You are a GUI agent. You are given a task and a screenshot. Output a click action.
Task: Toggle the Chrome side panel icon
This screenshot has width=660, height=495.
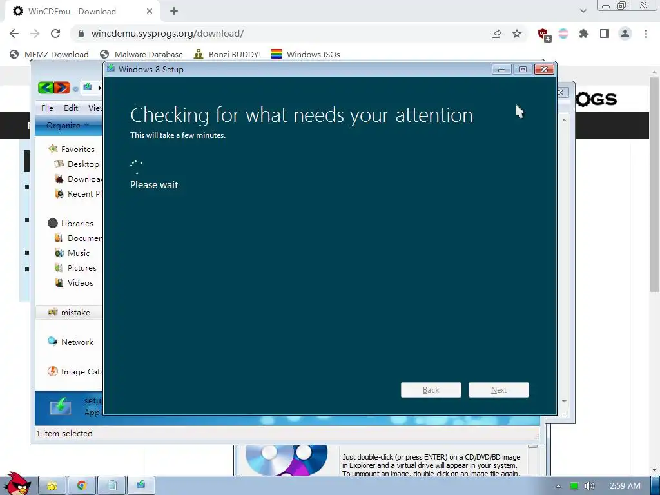click(605, 34)
